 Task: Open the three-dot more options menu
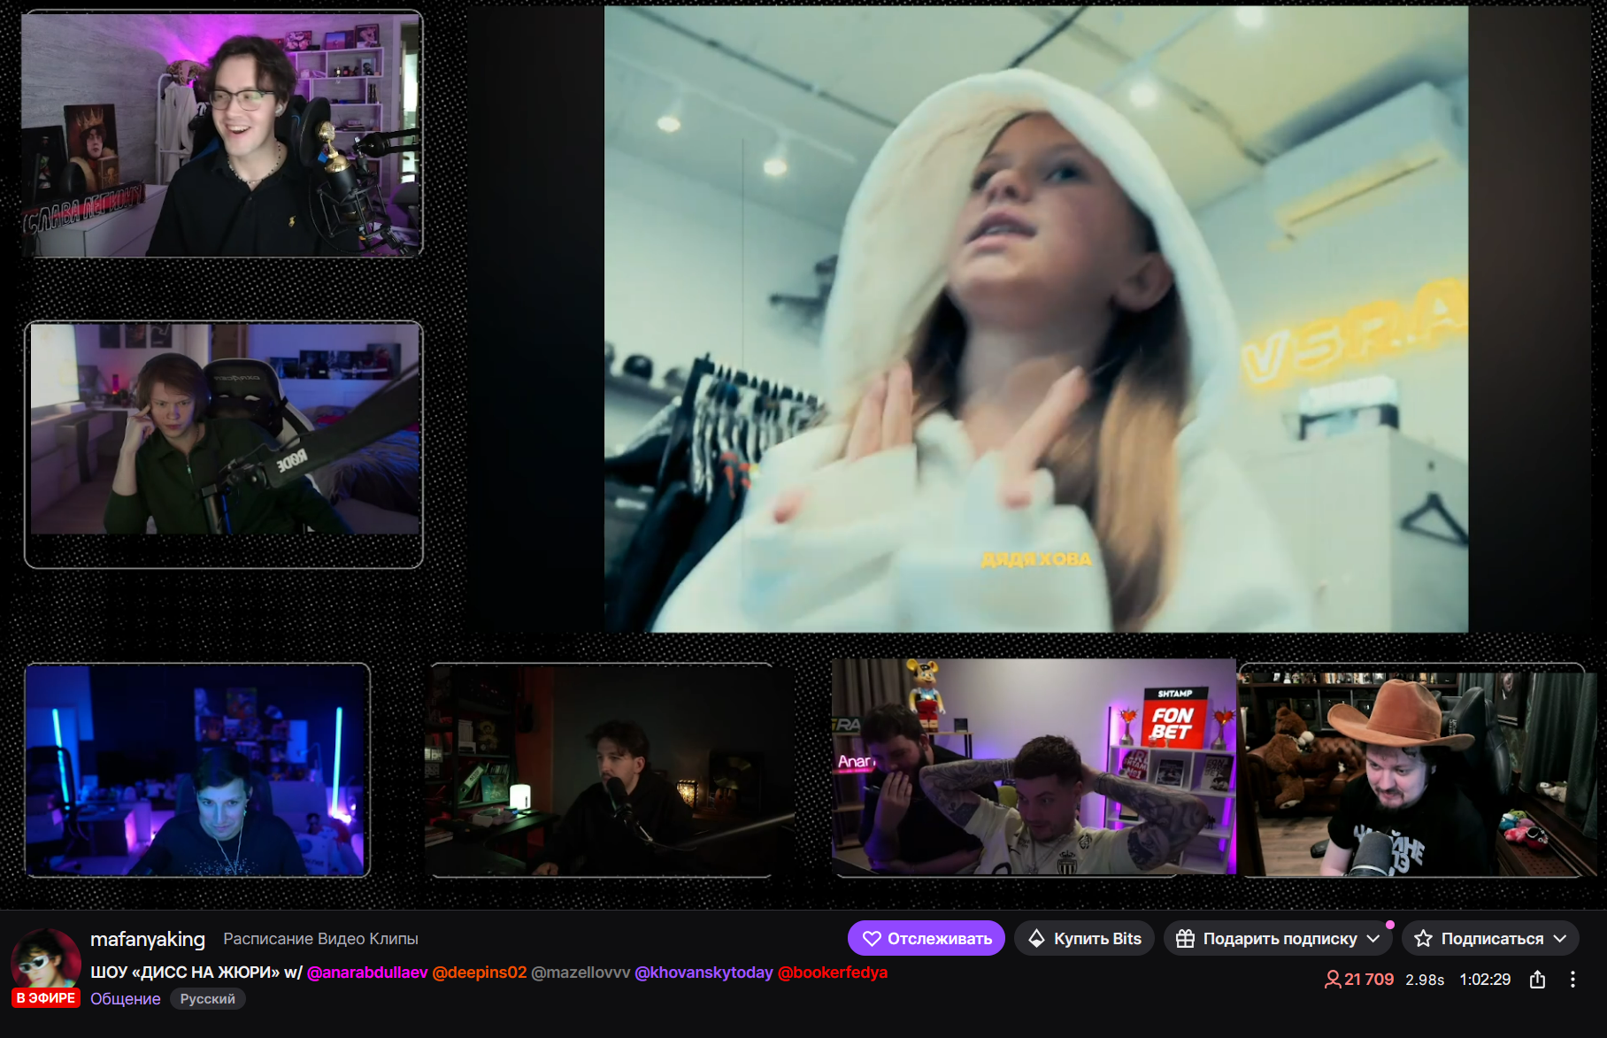1572,980
